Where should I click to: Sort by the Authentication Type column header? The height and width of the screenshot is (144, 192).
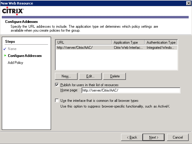click(161, 42)
